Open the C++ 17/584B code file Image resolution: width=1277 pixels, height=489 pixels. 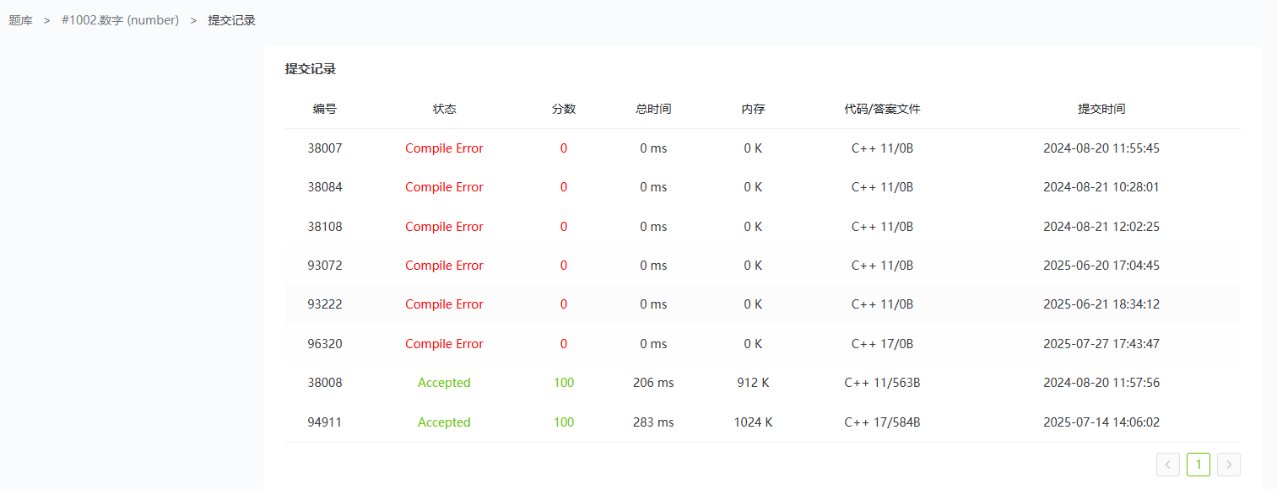pos(882,422)
